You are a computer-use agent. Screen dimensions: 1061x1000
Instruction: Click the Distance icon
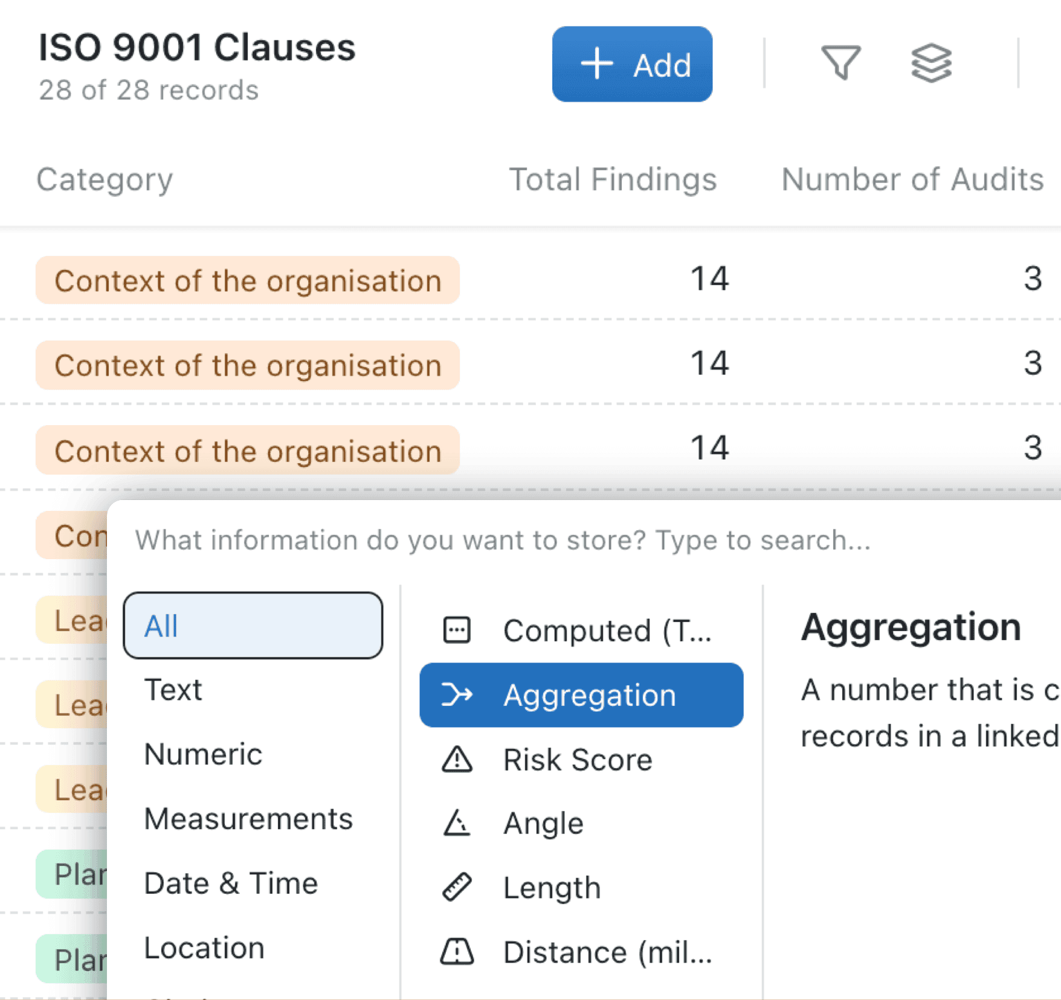[457, 952]
